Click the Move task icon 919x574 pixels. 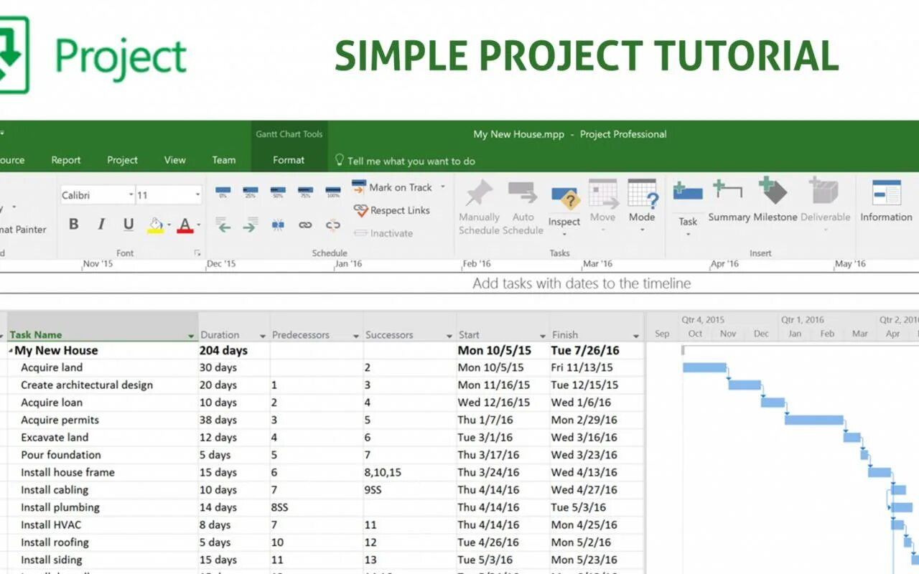(603, 194)
